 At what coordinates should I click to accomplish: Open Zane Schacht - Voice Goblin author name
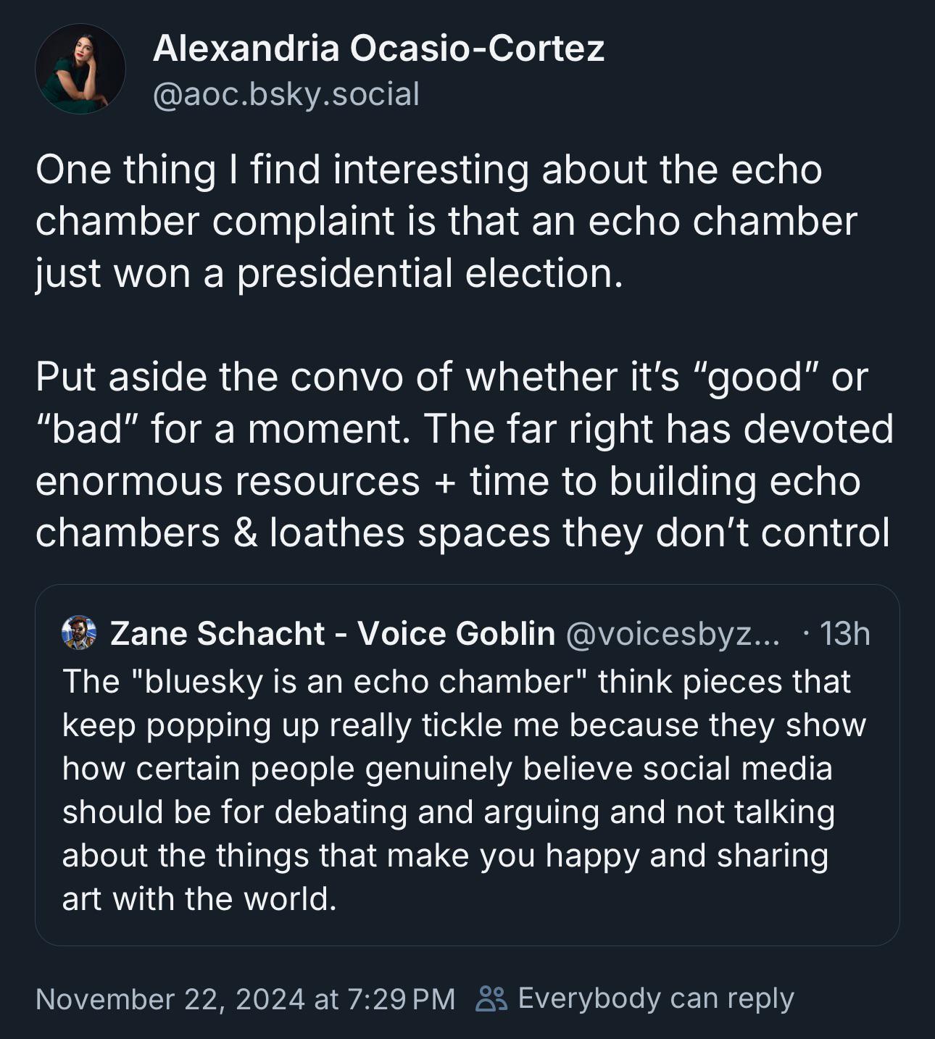tap(333, 633)
